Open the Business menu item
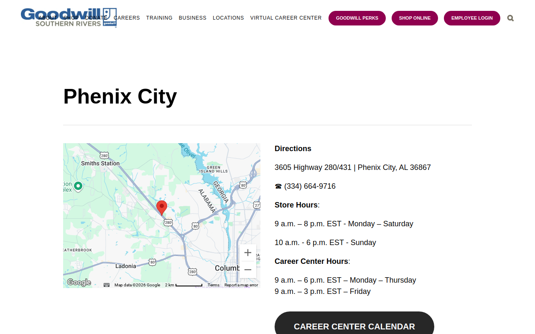The width and height of the screenshot is (535, 334). pyautogui.click(x=193, y=18)
